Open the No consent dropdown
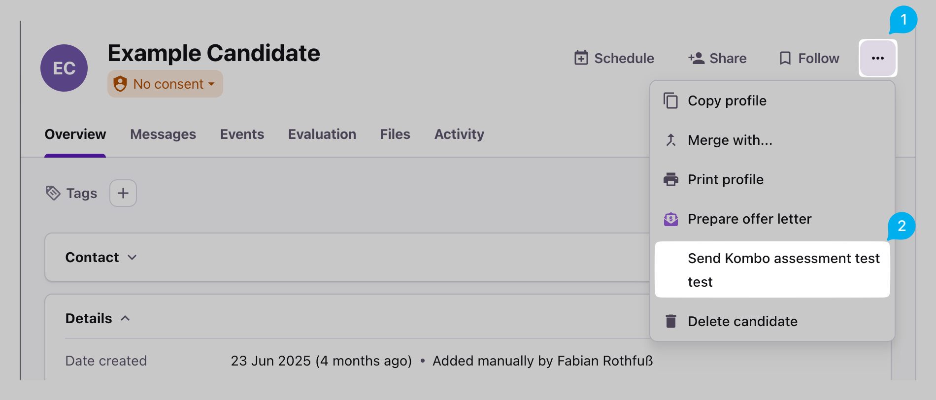Viewport: 936px width, 400px height. 165,84
